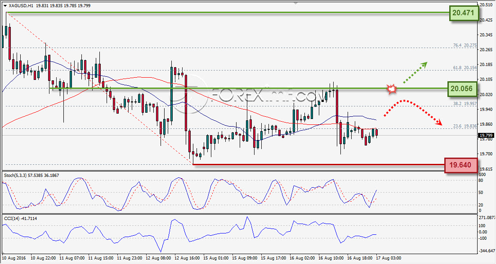
Task: Click 19.615 on the price scale
Action: pyautogui.click(x=486, y=169)
